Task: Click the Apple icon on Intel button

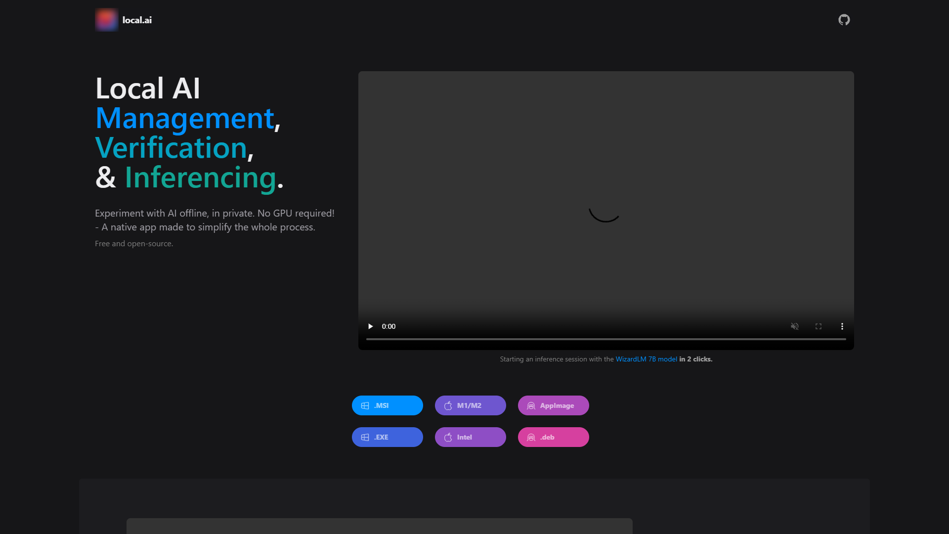Action: (x=448, y=437)
